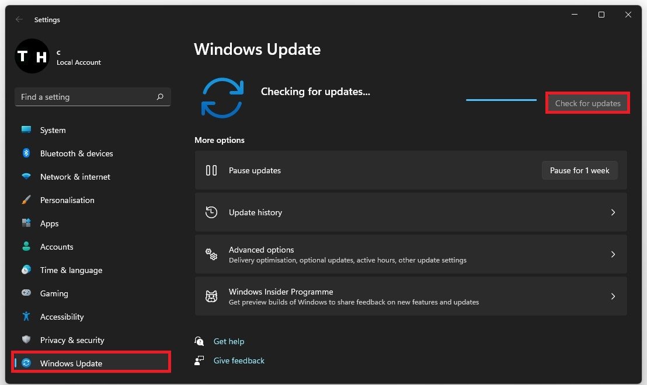
Task: Click the Get help link
Action: pos(228,341)
